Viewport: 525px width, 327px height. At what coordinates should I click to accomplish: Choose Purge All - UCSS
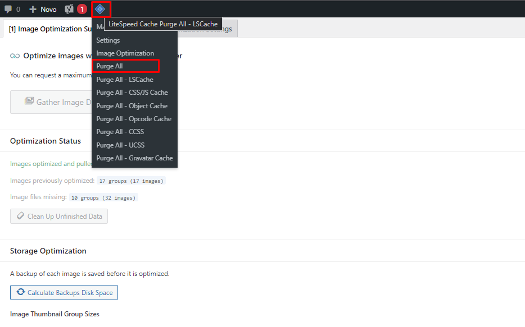pos(120,145)
